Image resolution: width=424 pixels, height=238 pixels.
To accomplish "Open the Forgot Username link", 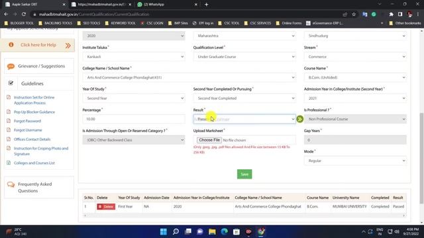I will coord(28,130).
